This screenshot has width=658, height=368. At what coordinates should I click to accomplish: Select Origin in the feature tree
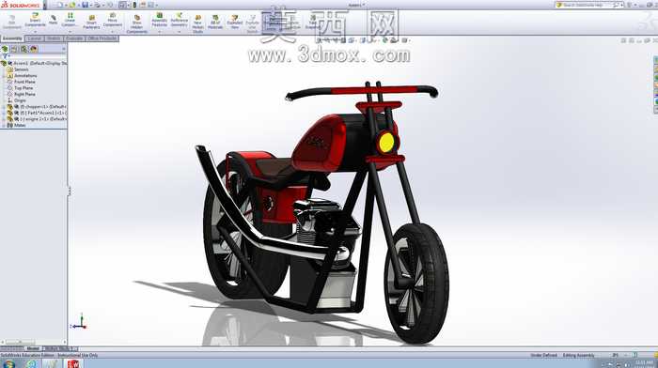pyautogui.click(x=20, y=100)
